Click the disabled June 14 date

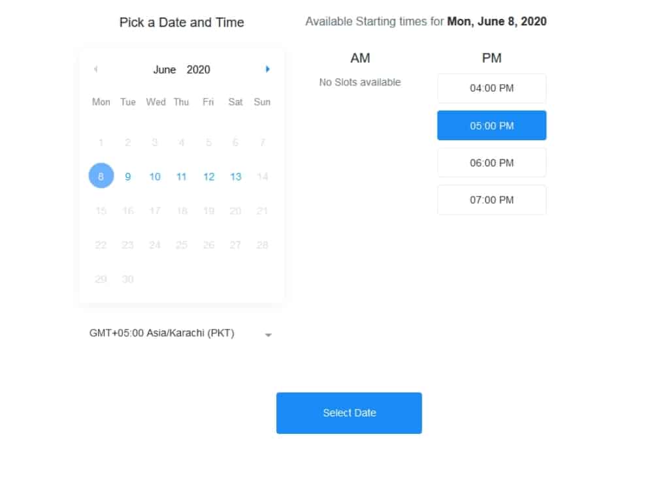(x=263, y=177)
